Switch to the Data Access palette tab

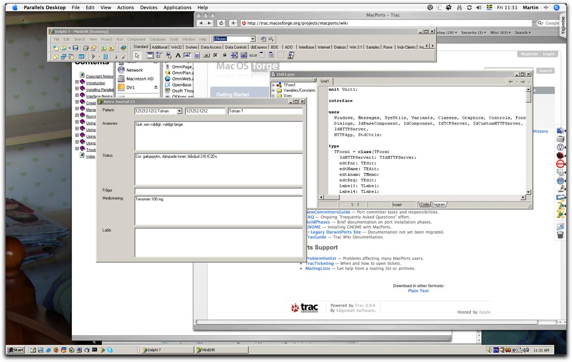211,47
